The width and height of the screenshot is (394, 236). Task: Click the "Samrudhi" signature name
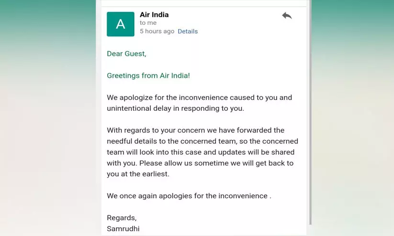coord(123,229)
